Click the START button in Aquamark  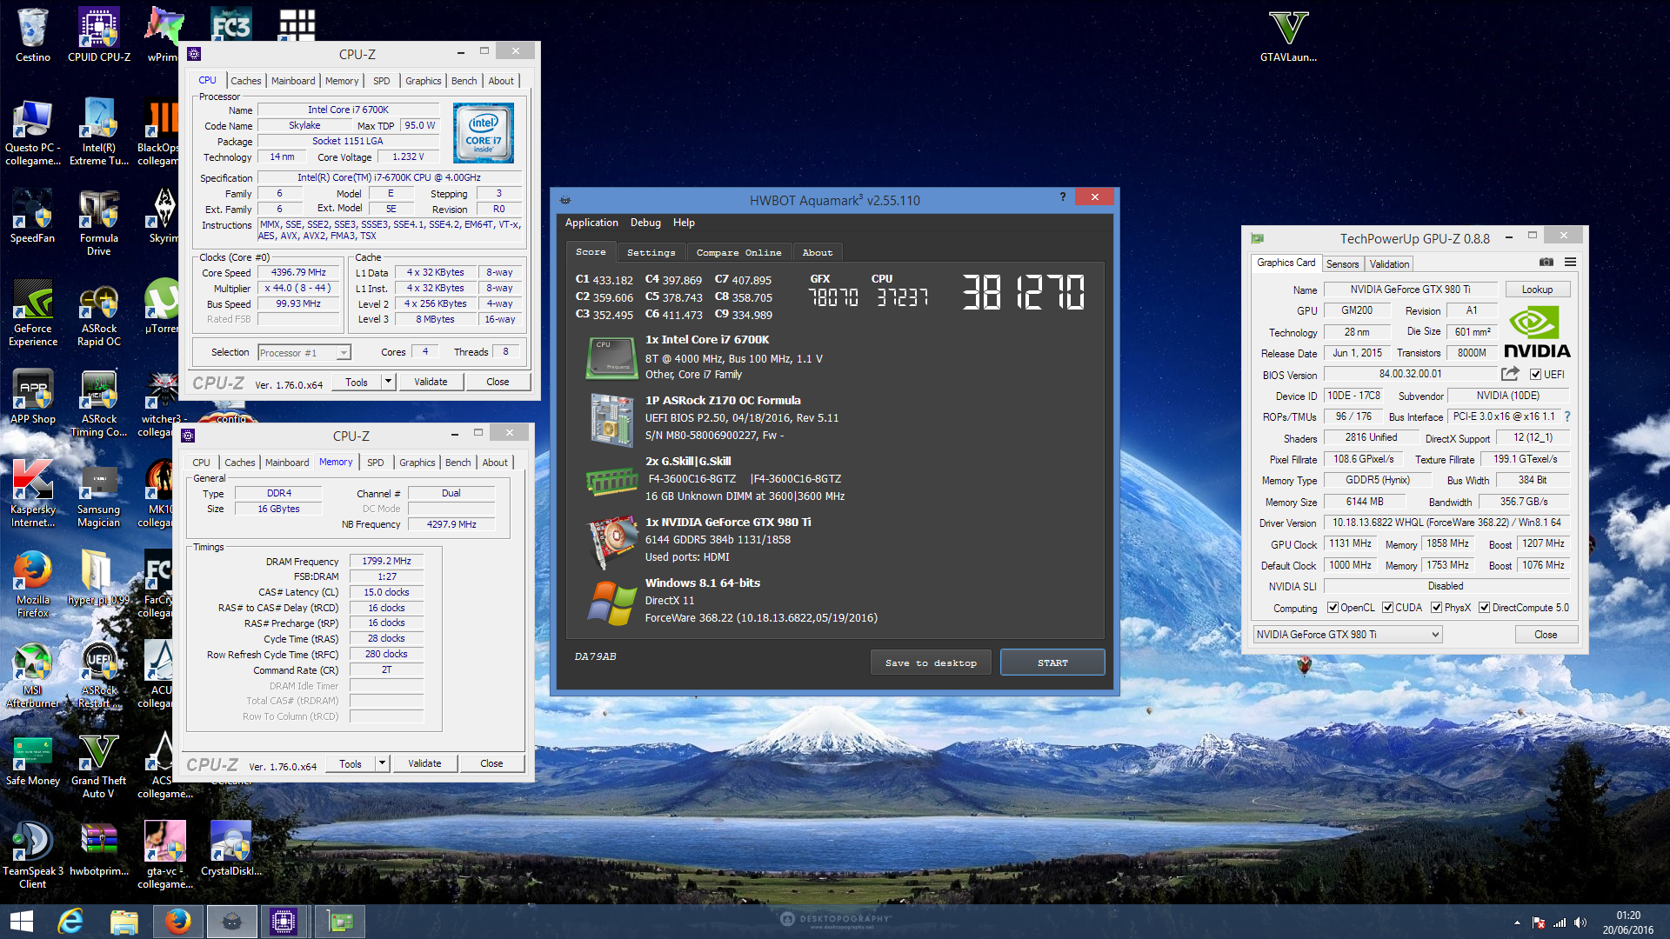pyautogui.click(x=1052, y=663)
